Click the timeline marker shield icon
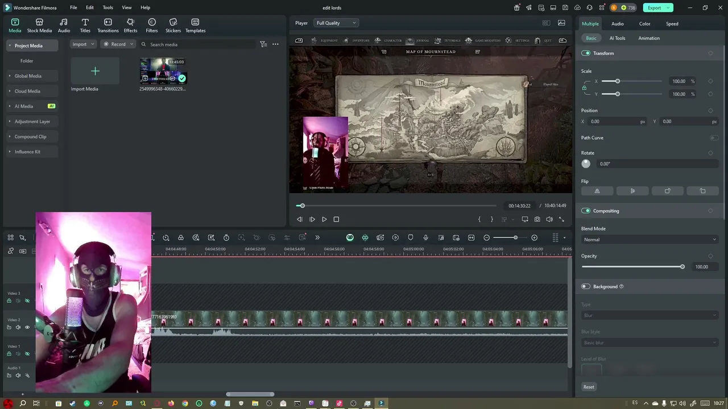Viewport: 728px width, 409px height. [x=411, y=237]
